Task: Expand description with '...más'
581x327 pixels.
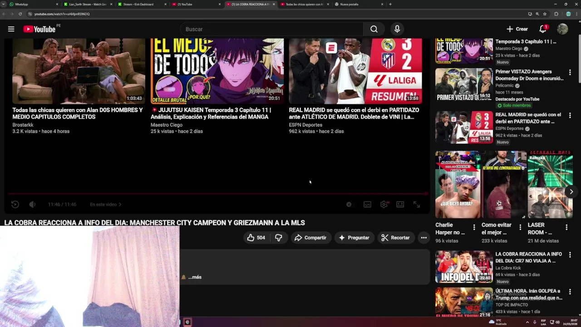Action: click(x=195, y=277)
